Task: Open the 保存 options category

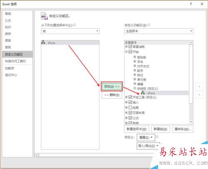Action: 8,34
